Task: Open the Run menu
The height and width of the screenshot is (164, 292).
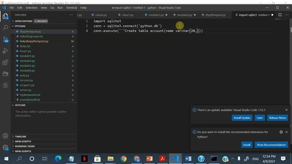Action: click(x=60, y=8)
